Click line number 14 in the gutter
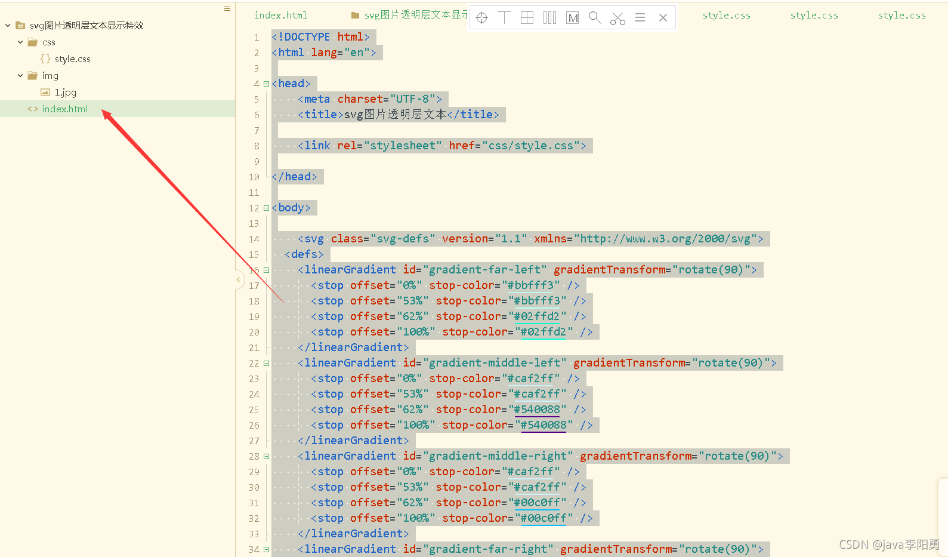 (x=254, y=239)
